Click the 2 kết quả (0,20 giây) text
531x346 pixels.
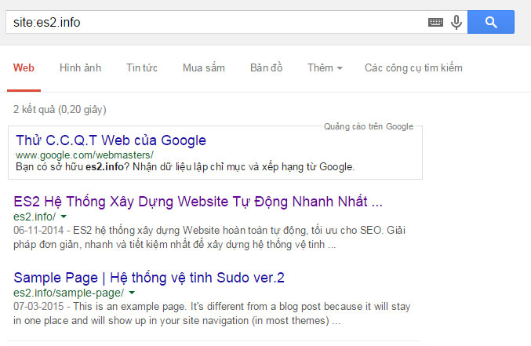(60, 110)
